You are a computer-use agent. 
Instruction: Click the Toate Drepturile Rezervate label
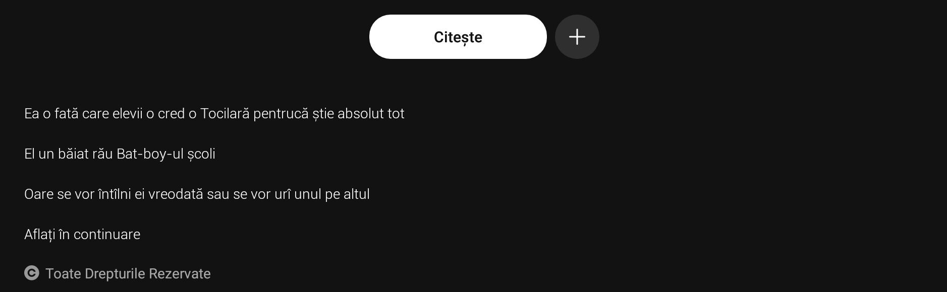click(128, 274)
